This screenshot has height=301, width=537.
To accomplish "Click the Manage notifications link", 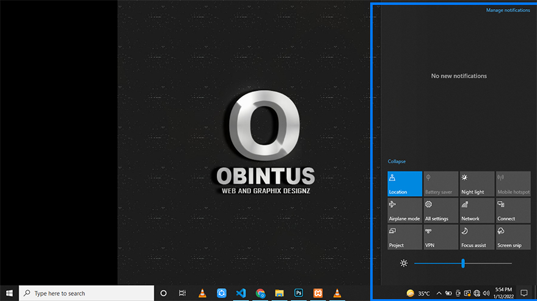I will 508,10.
